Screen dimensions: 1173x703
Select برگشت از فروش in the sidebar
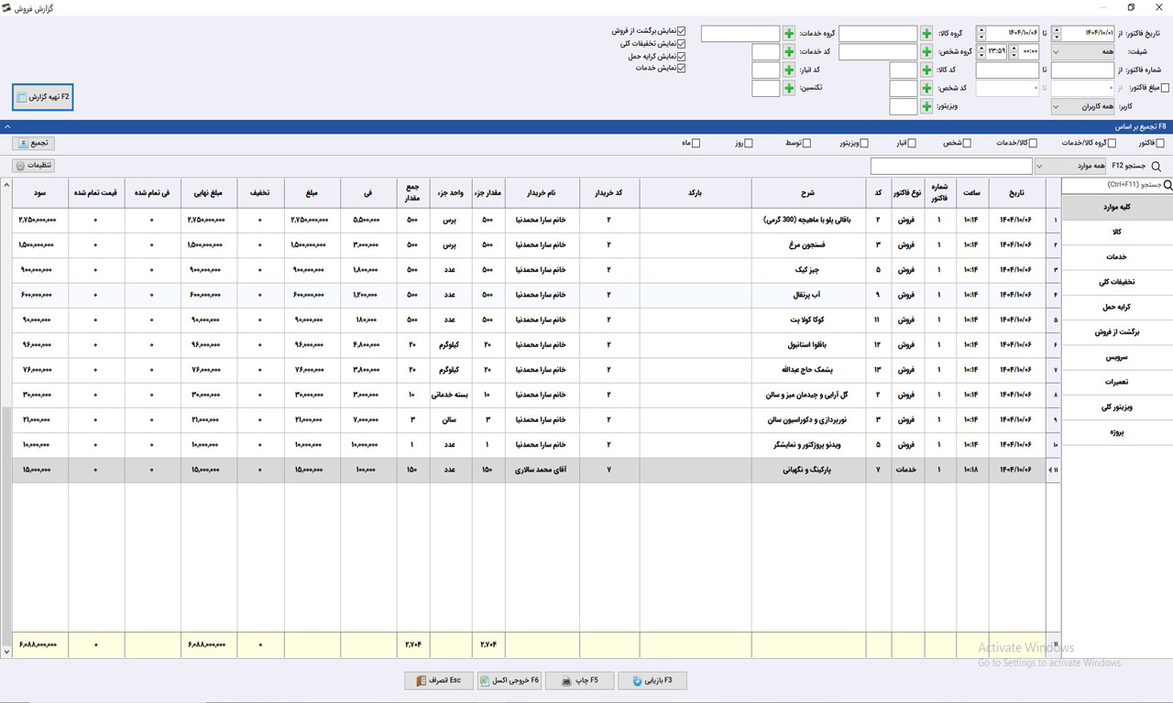pyautogui.click(x=1117, y=332)
